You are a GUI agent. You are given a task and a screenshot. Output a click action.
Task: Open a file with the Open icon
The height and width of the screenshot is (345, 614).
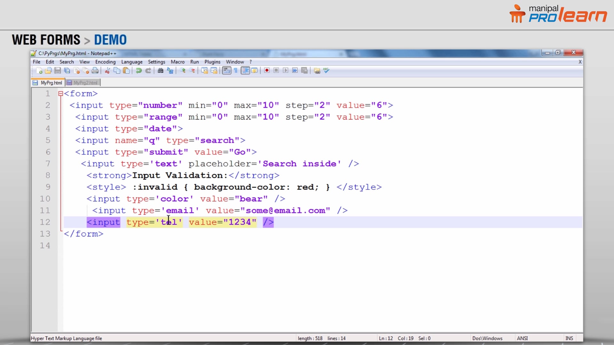coord(48,71)
